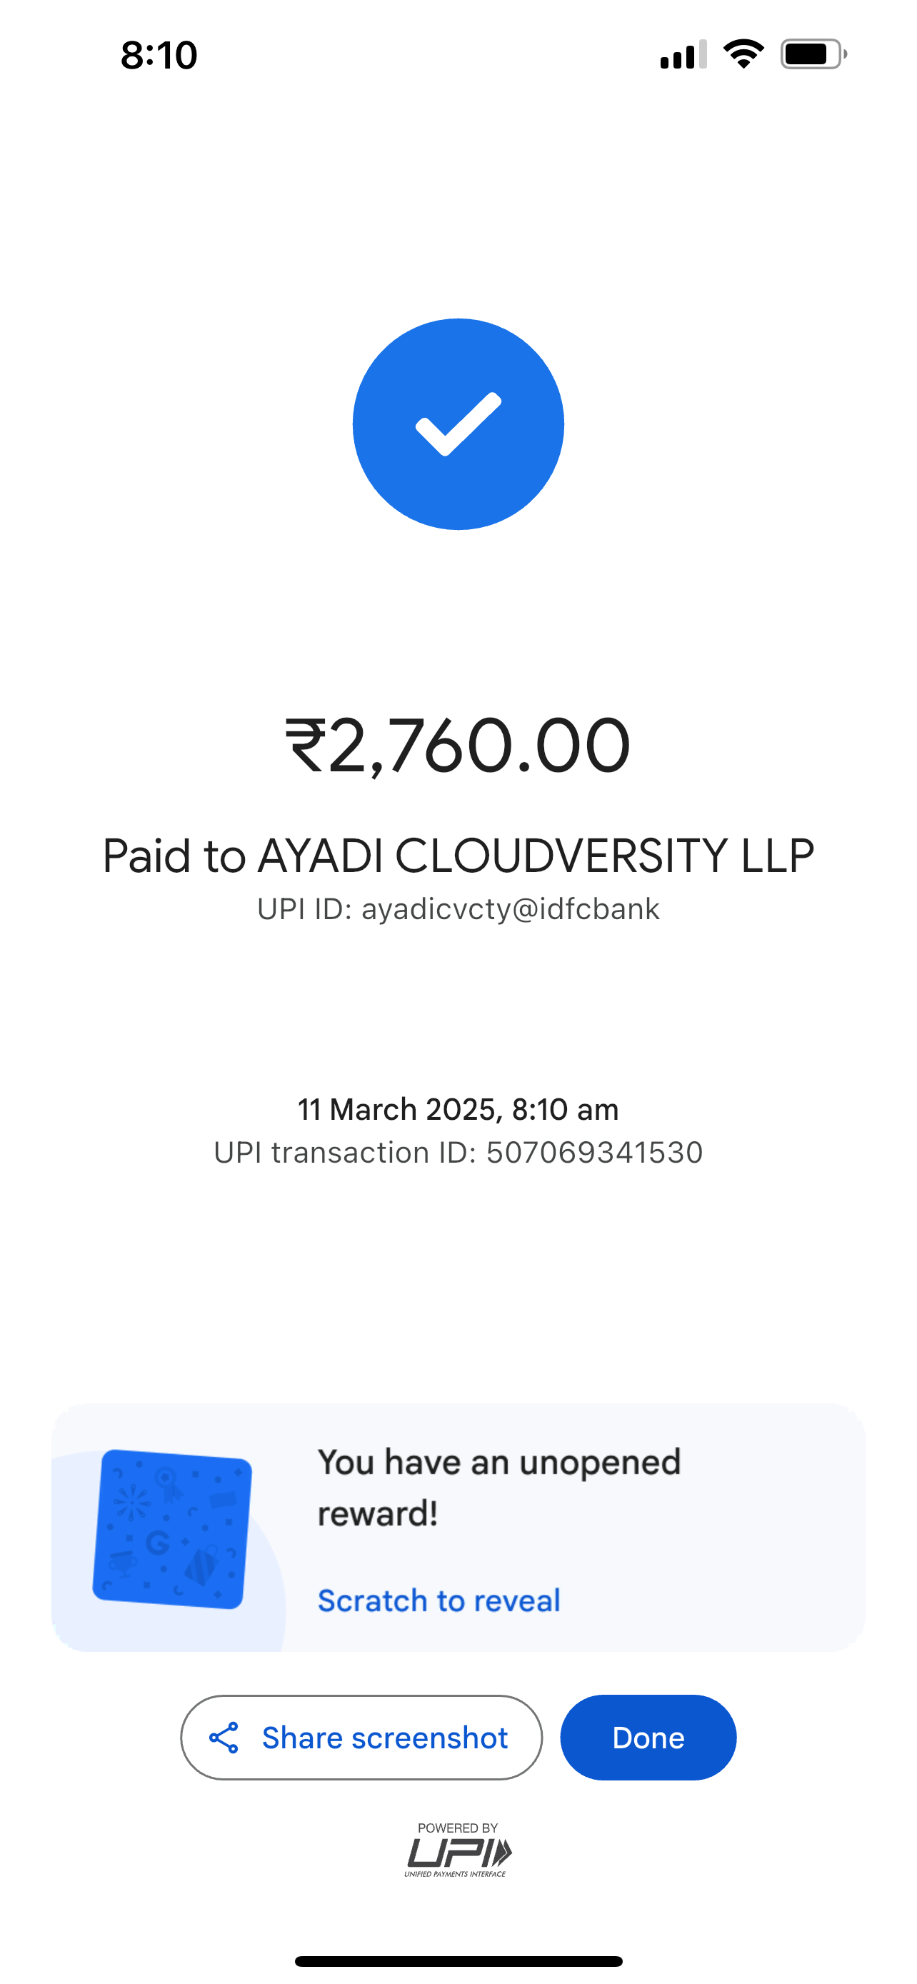Tap the home indicator bar at bottom

458,1961
